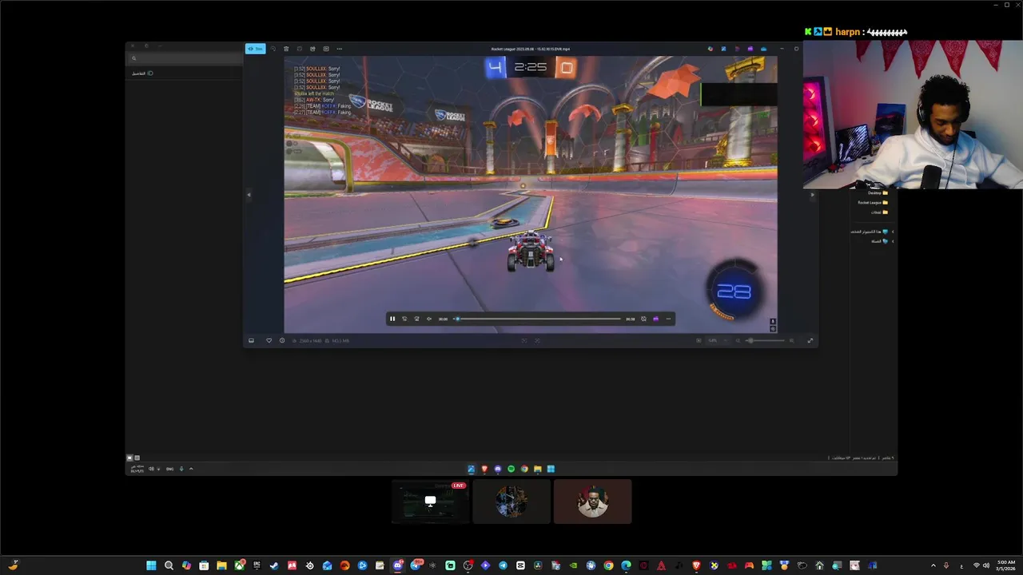Open the Photos toolbar ellipsis menu
The image size is (1023, 575).
339,49
